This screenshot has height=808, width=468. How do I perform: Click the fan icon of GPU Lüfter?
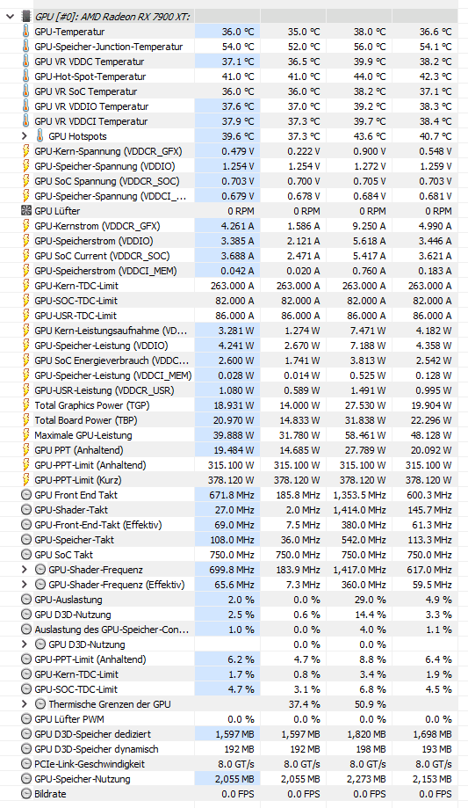[x=25, y=211]
